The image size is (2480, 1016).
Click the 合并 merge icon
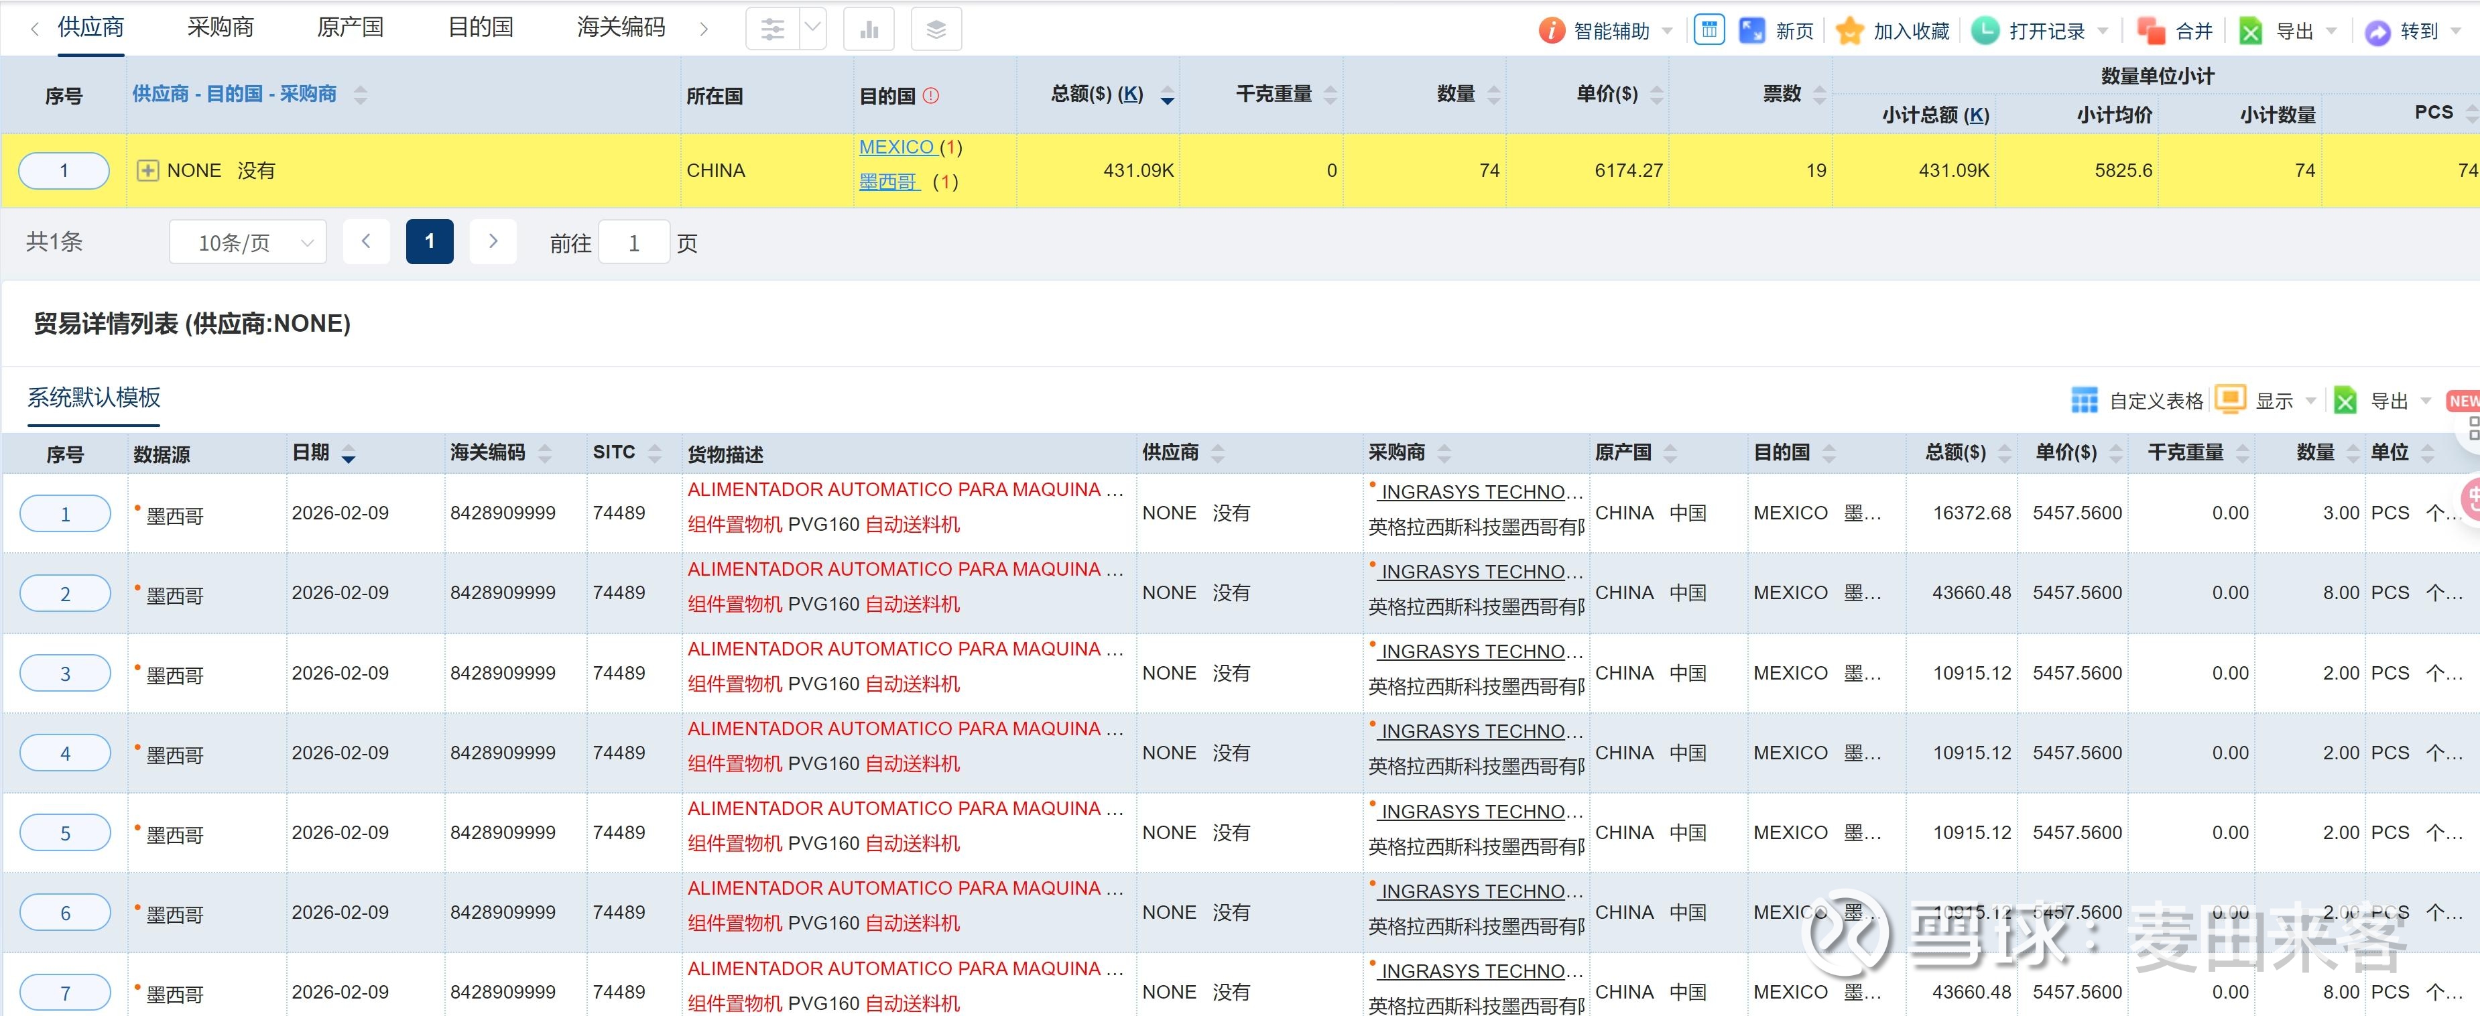2151,31
